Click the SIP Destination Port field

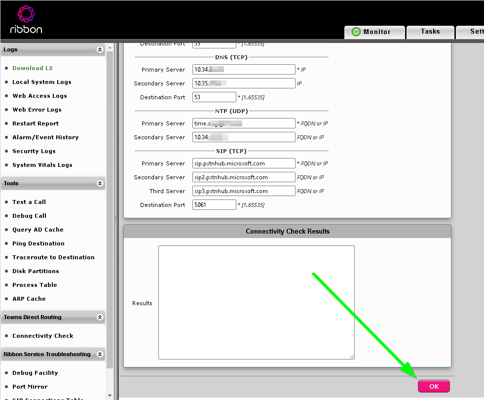click(214, 204)
